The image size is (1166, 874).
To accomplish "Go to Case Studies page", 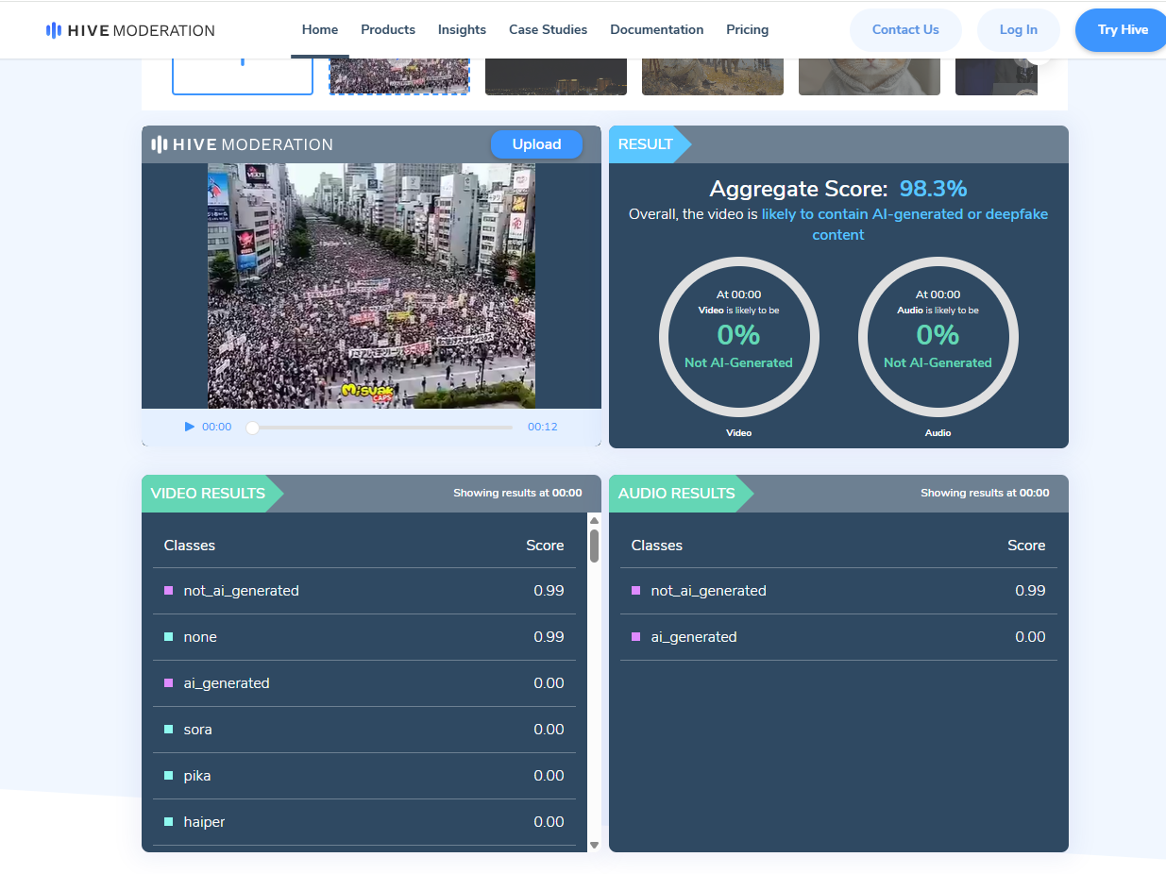I will point(548,30).
